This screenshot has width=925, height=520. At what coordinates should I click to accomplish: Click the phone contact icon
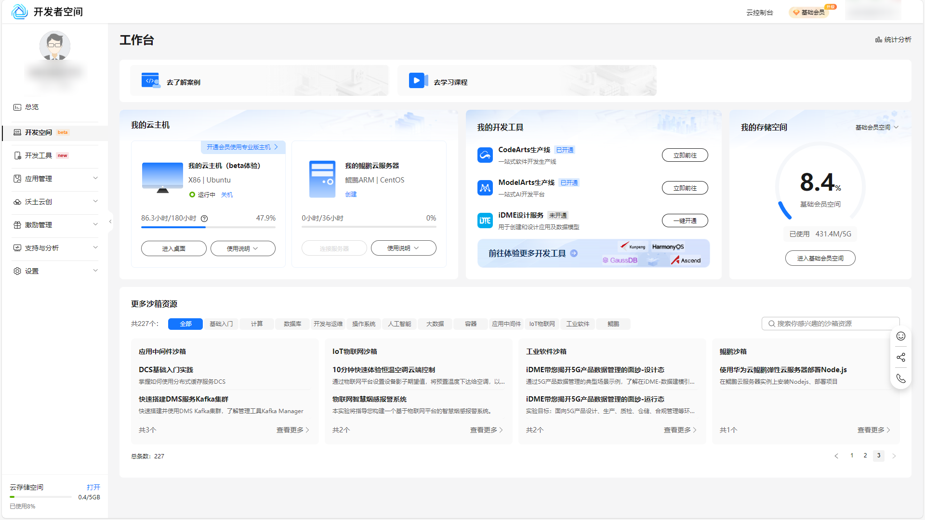pyautogui.click(x=900, y=378)
